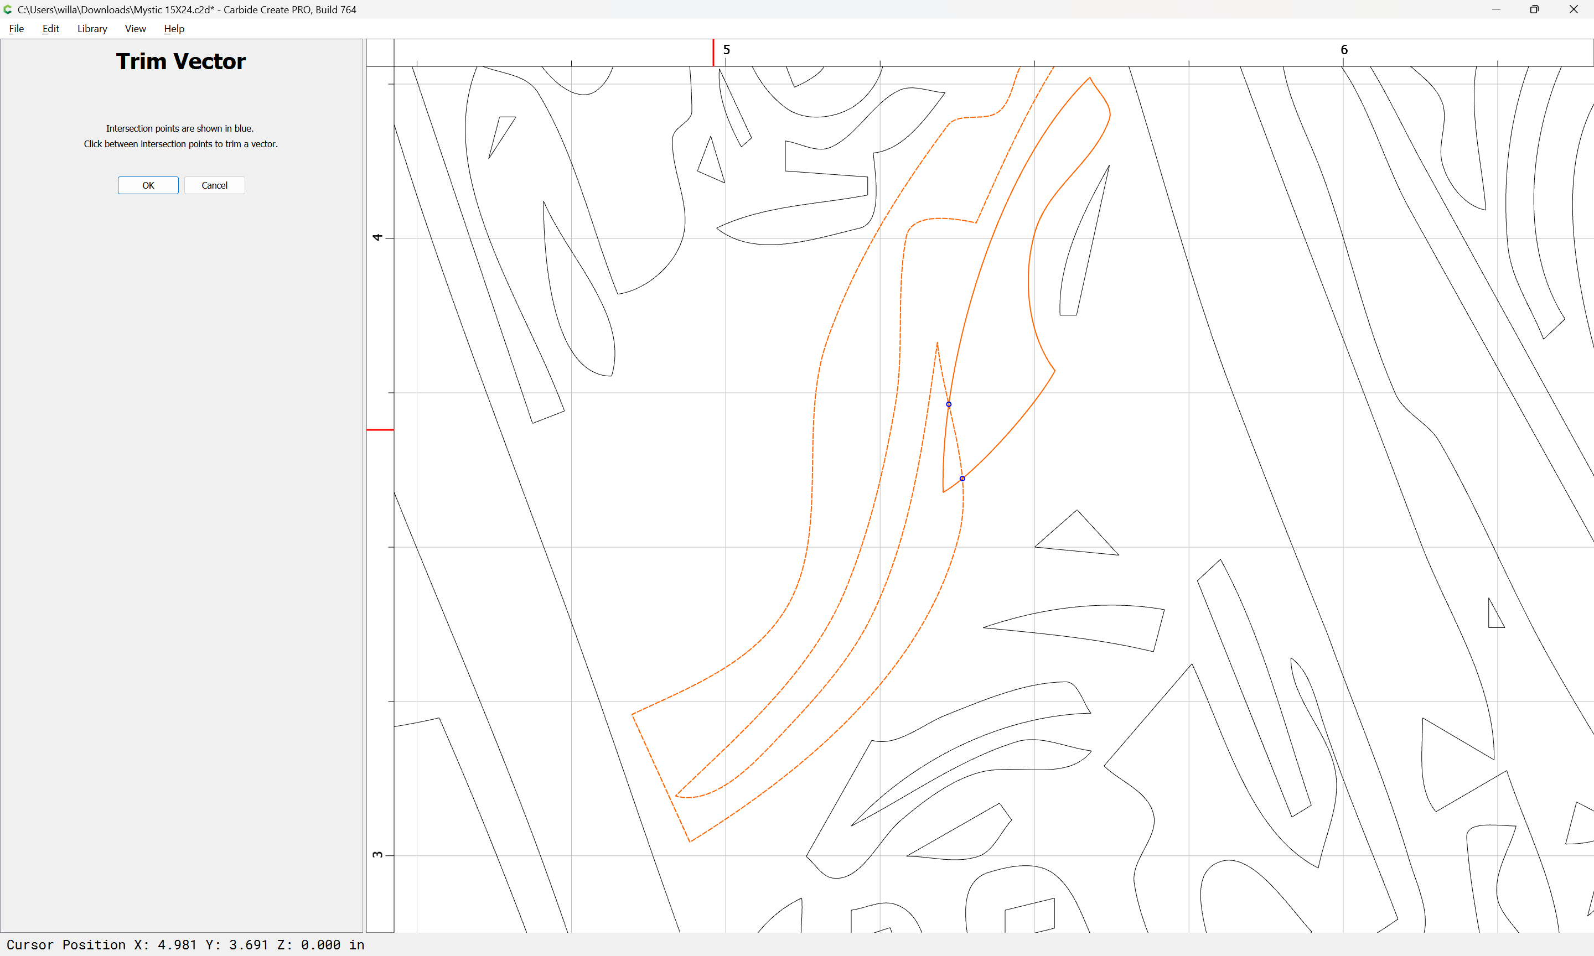
Task: Open the View menu
Action: [135, 28]
